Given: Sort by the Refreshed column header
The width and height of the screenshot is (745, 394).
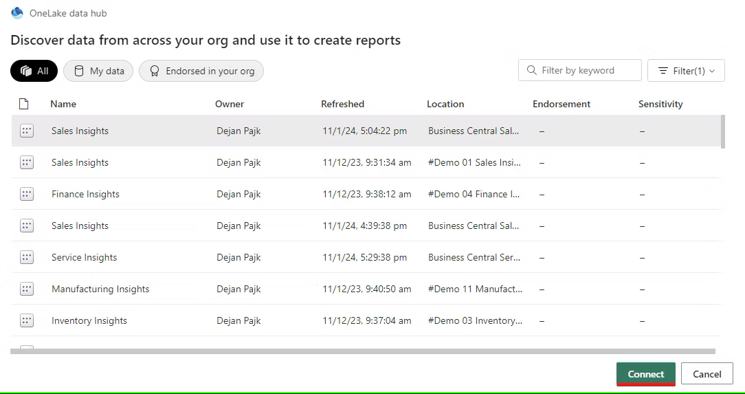Looking at the screenshot, I should coord(342,104).
